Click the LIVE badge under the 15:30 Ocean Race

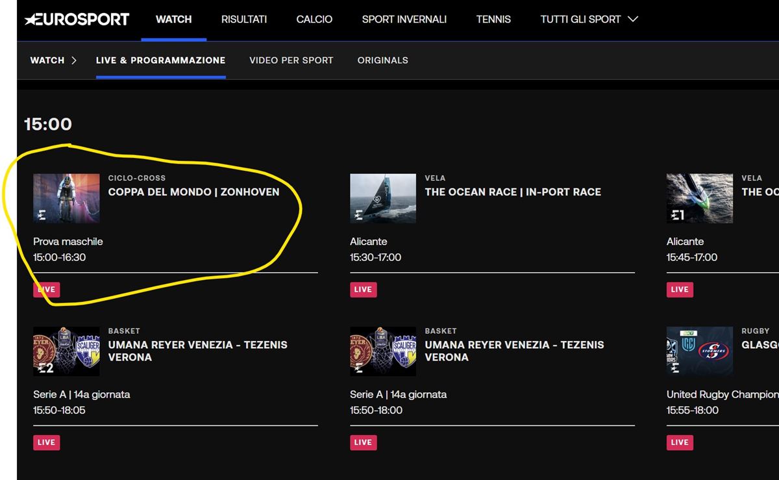coord(363,289)
